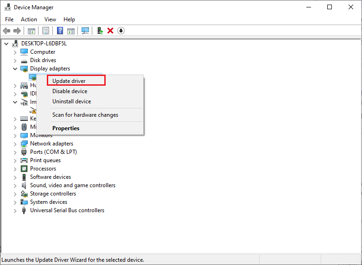Click the Forward arrow toolbar icon
The height and width of the screenshot is (265, 362).
coord(17,31)
